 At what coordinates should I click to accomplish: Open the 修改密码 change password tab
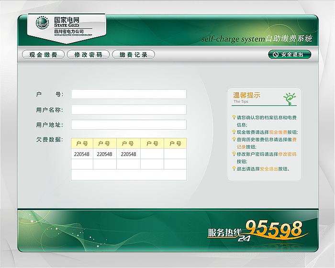88,55
